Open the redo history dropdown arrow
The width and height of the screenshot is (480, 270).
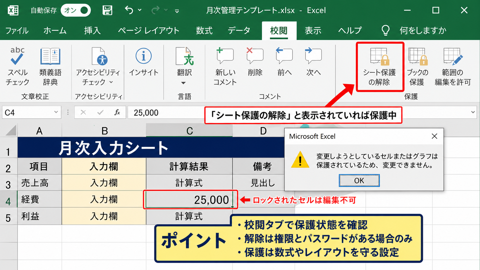point(166,10)
